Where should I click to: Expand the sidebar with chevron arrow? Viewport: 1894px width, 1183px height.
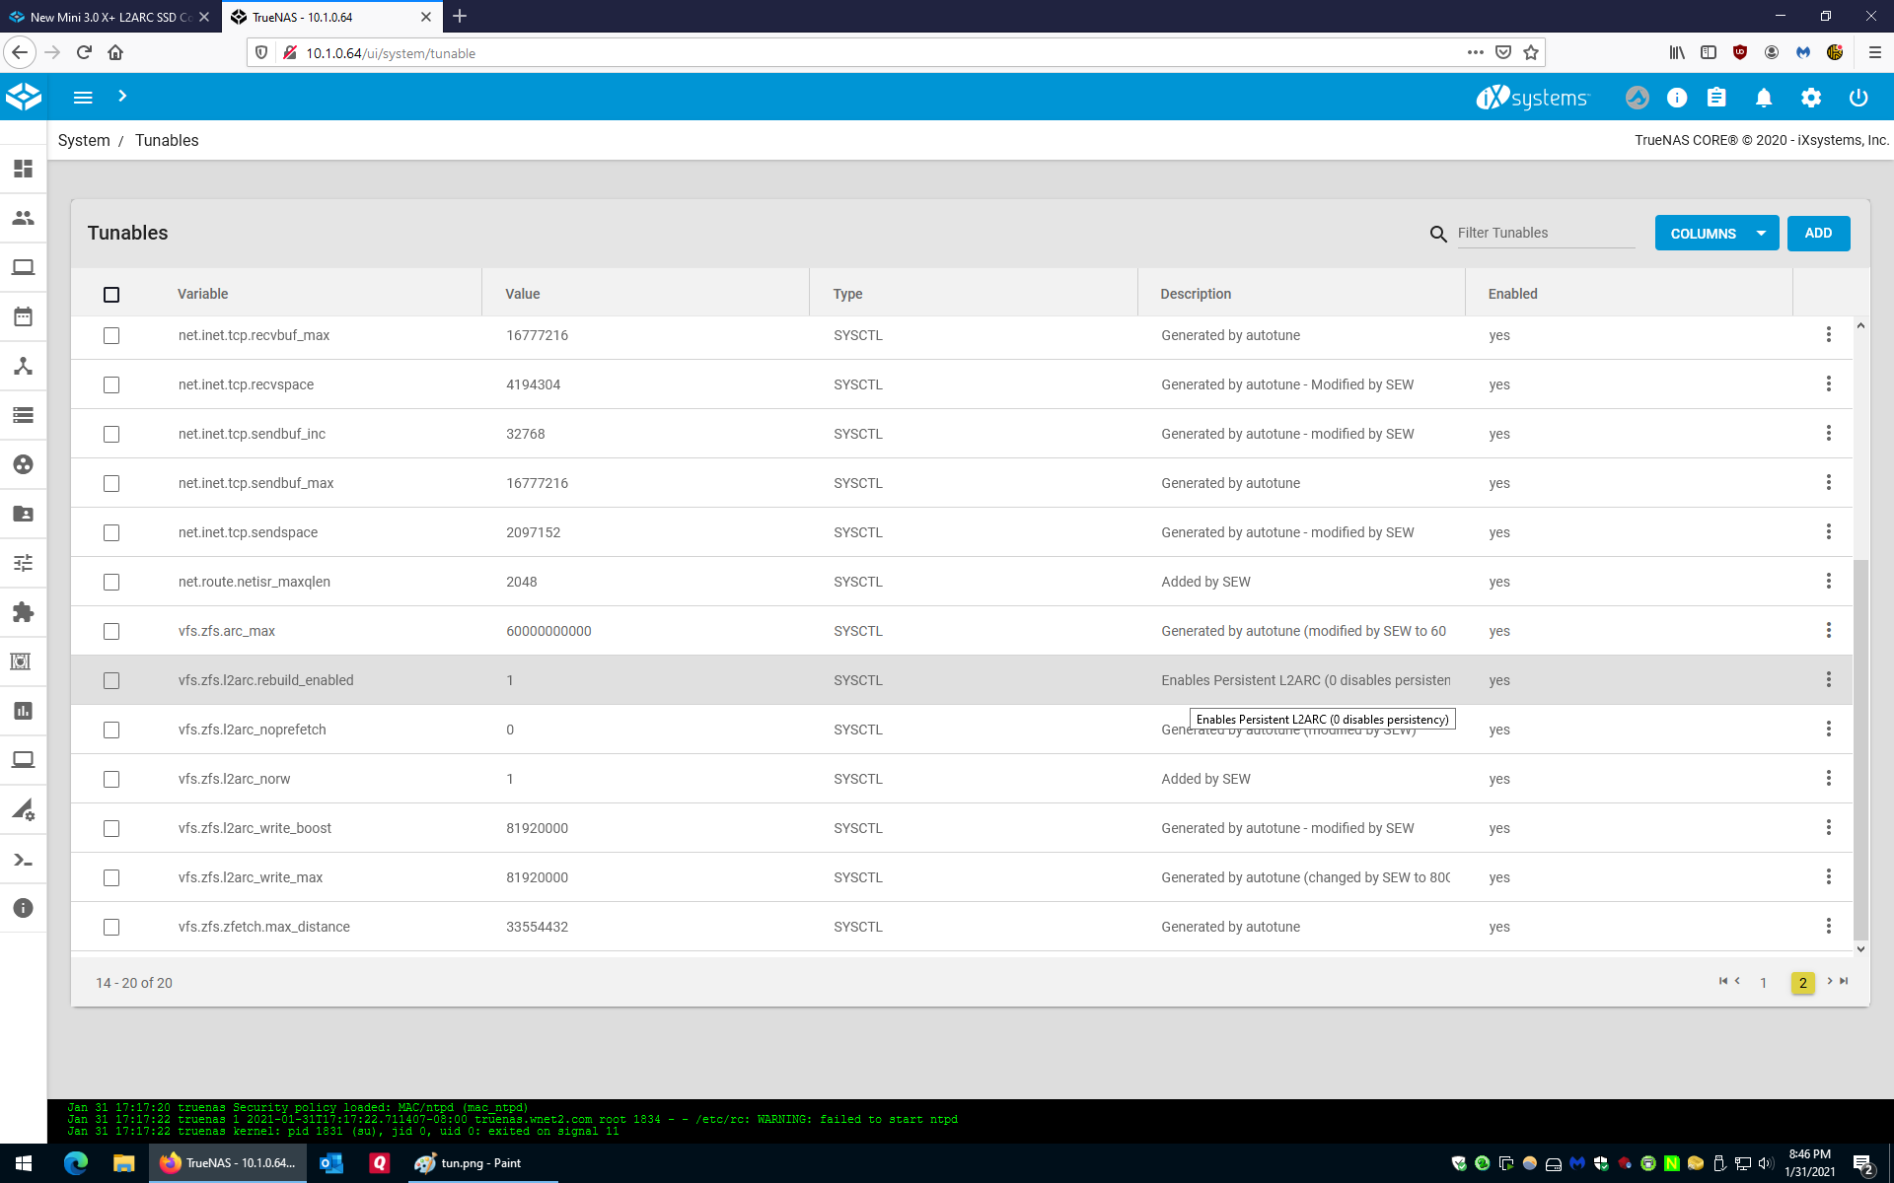point(122,97)
